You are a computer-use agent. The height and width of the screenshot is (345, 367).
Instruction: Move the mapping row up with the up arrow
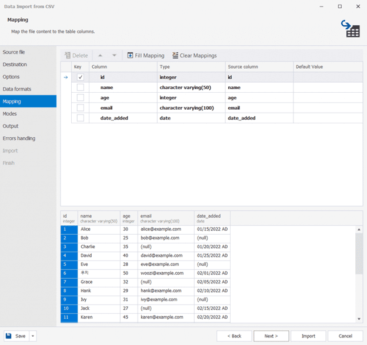[x=100, y=56]
